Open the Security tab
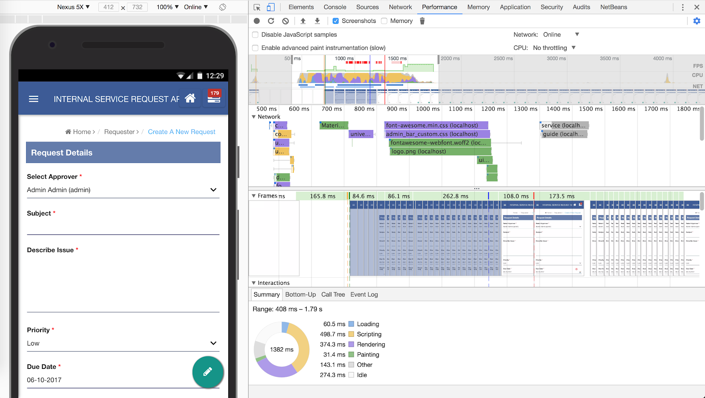The height and width of the screenshot is (398, 705). [x=552, y=7]
